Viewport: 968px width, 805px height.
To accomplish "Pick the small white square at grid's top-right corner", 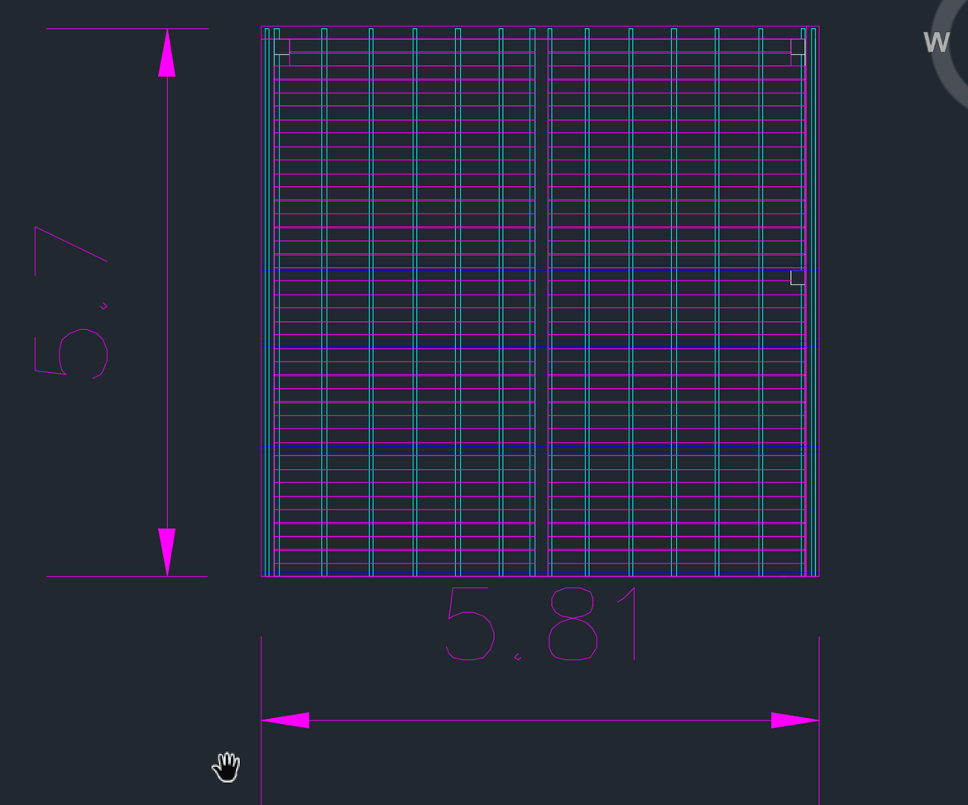I will (x=798, y=46).
